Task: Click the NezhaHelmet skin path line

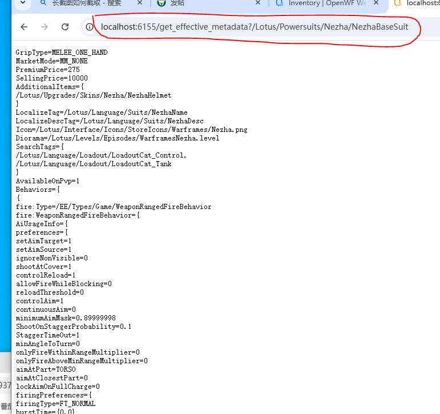Action: [94, 95]
